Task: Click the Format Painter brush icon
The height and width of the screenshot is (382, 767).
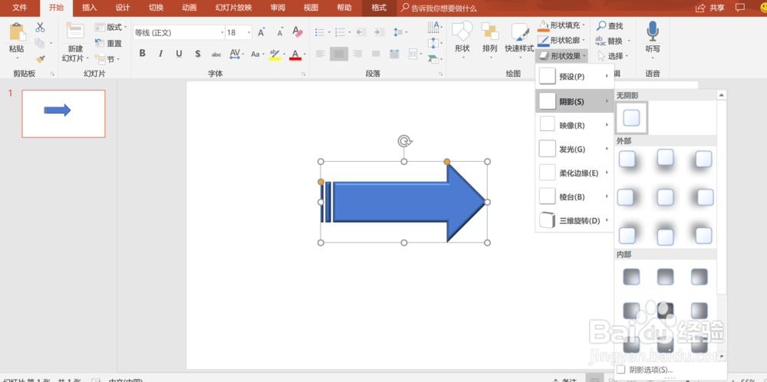Action: coord(40,59)
